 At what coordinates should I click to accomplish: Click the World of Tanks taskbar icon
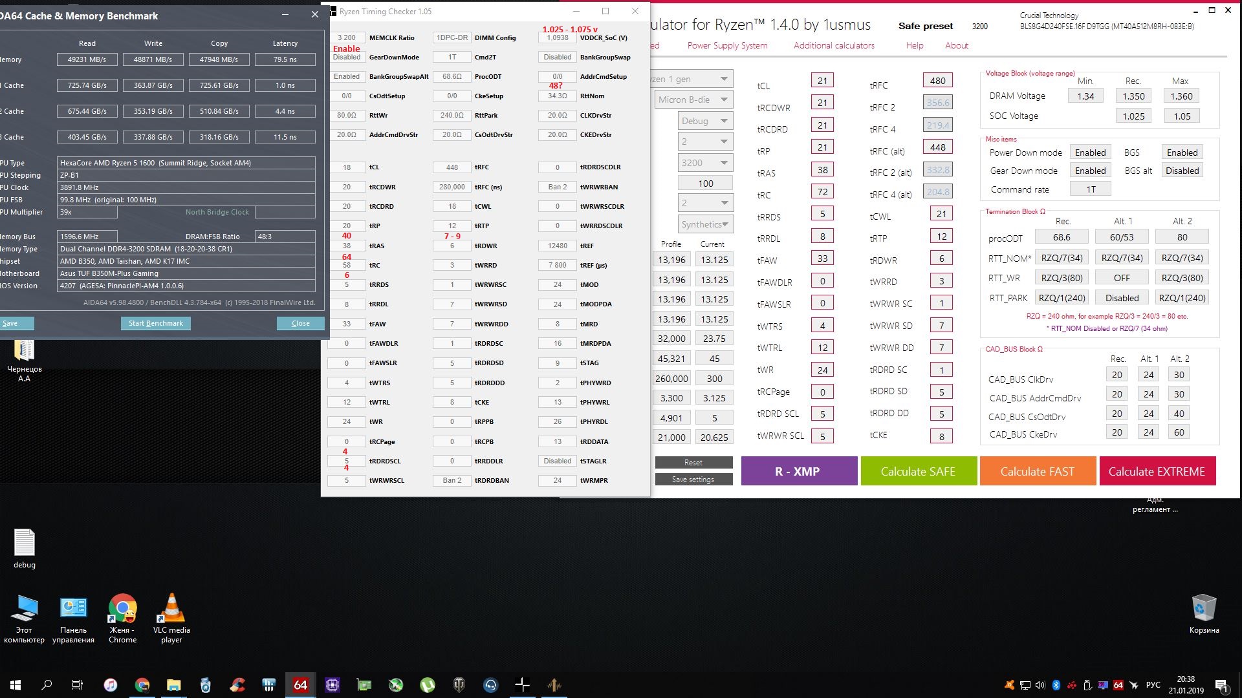click(459, 685)
